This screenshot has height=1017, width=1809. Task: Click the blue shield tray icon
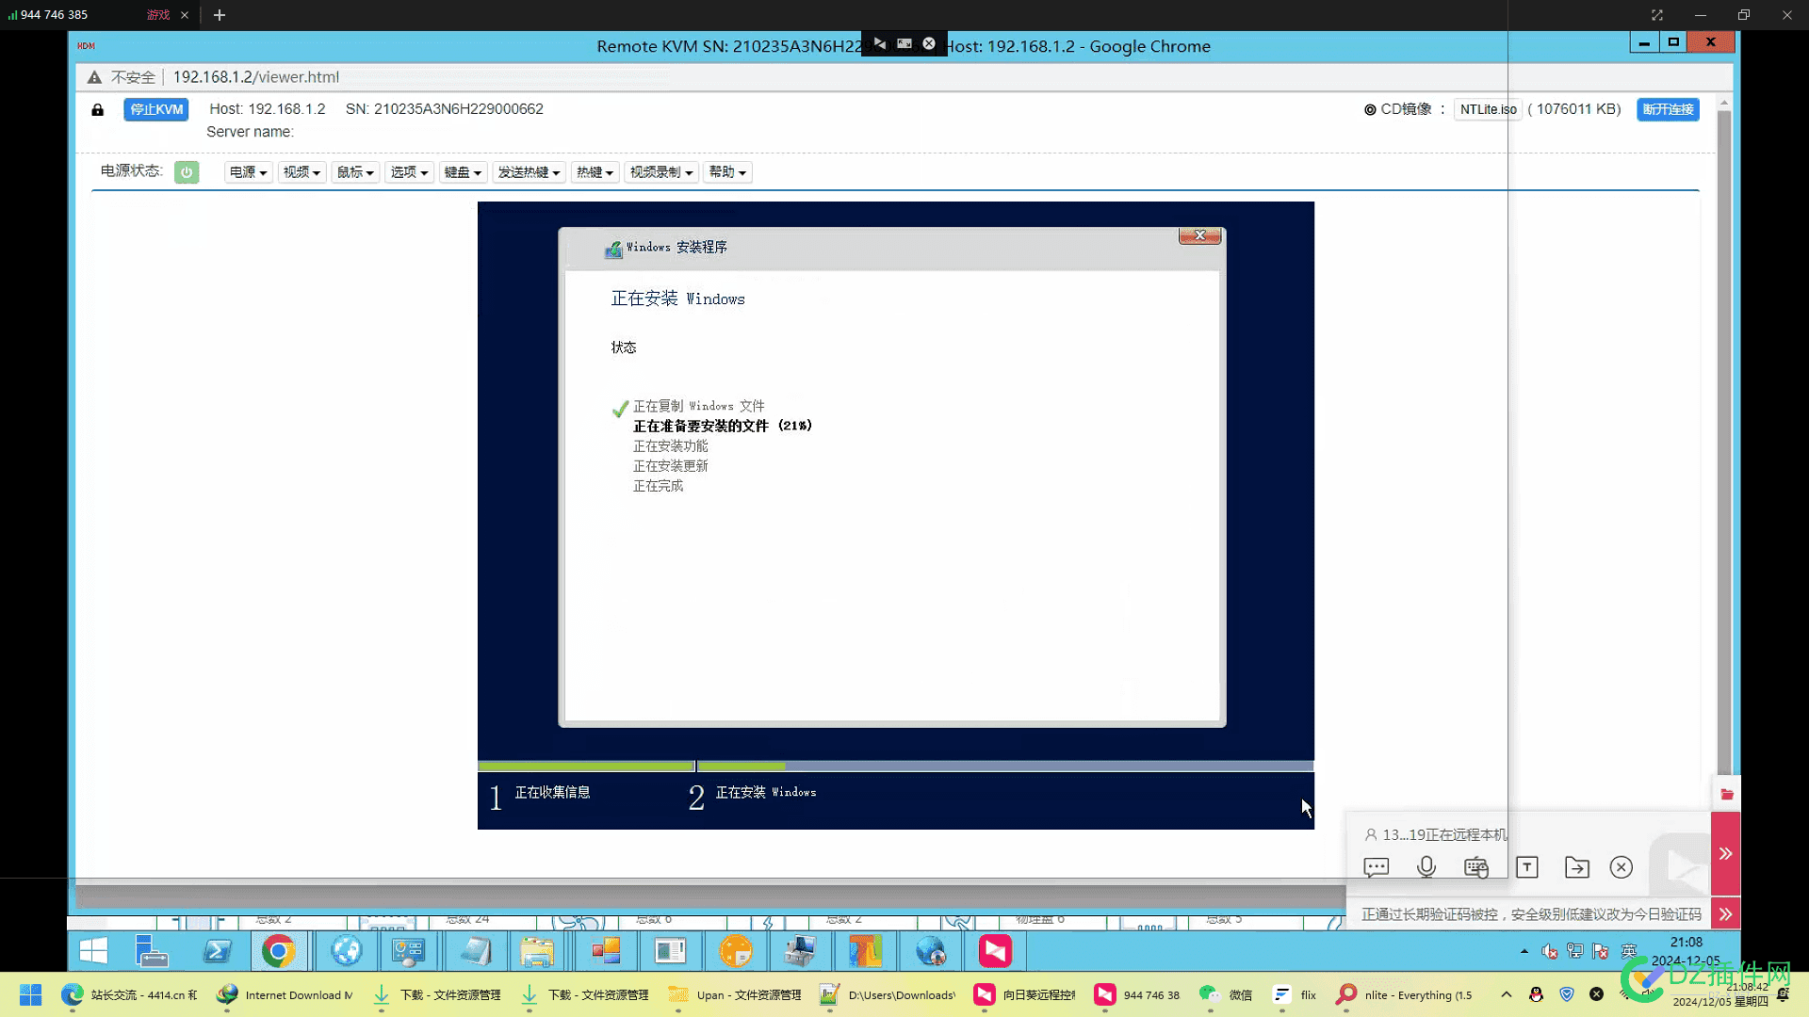(1567, 994)
